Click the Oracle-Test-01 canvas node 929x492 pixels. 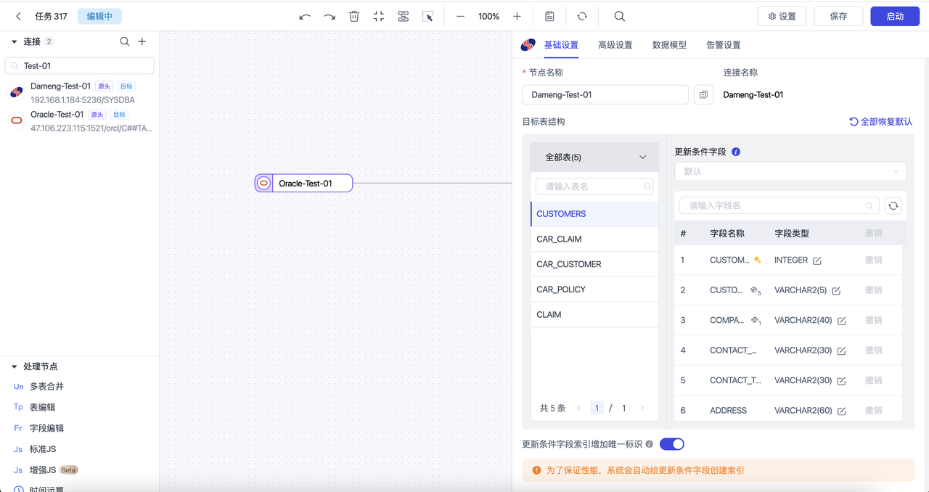(303, 183)
